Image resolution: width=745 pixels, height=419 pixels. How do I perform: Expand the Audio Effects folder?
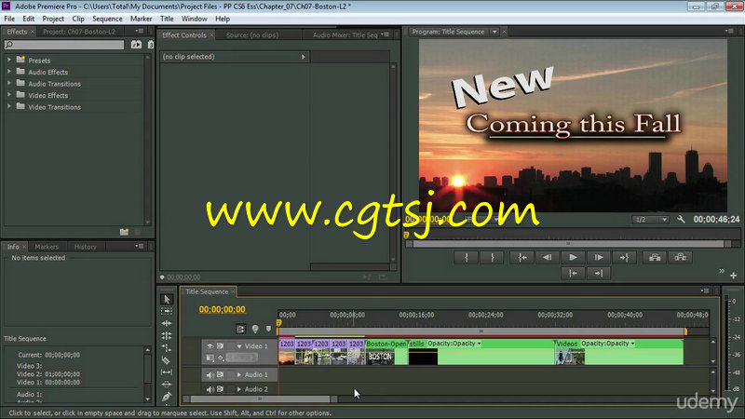9,72
